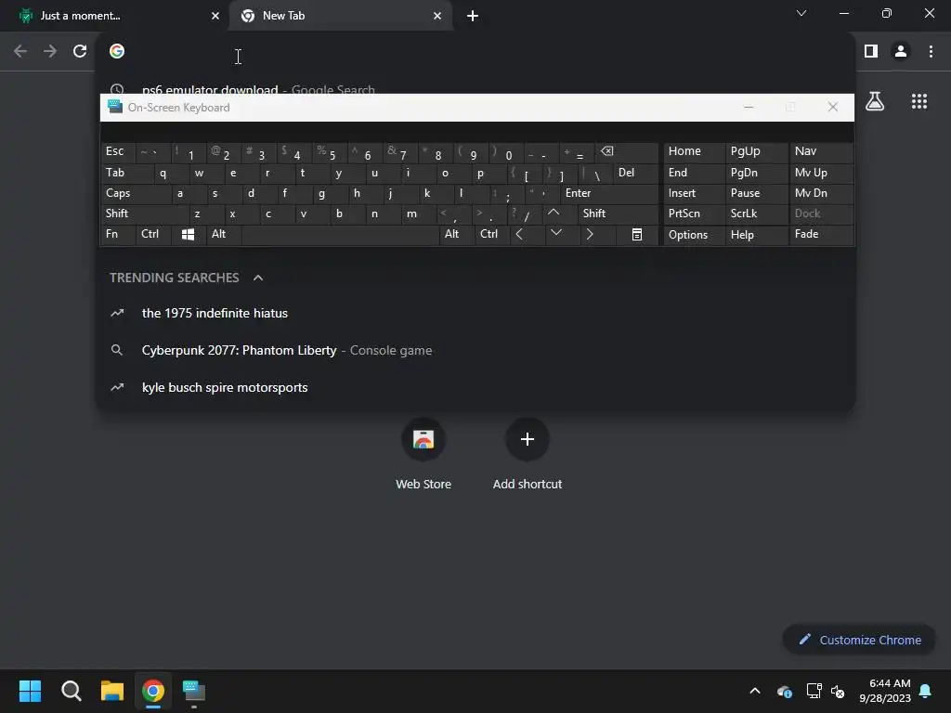Open the Web Store shortcut
Screen dimensions: 951x713
(x=423, y=455)
